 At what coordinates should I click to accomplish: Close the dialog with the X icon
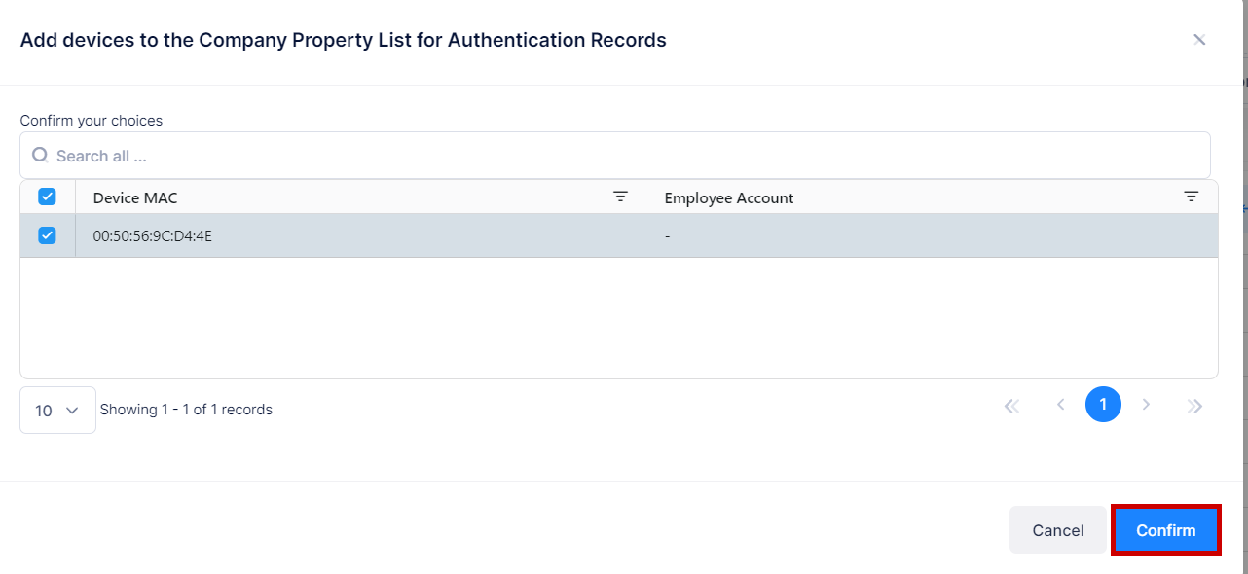[x=1199, y=39]
